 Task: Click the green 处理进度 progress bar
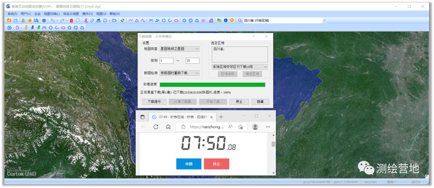212,85
